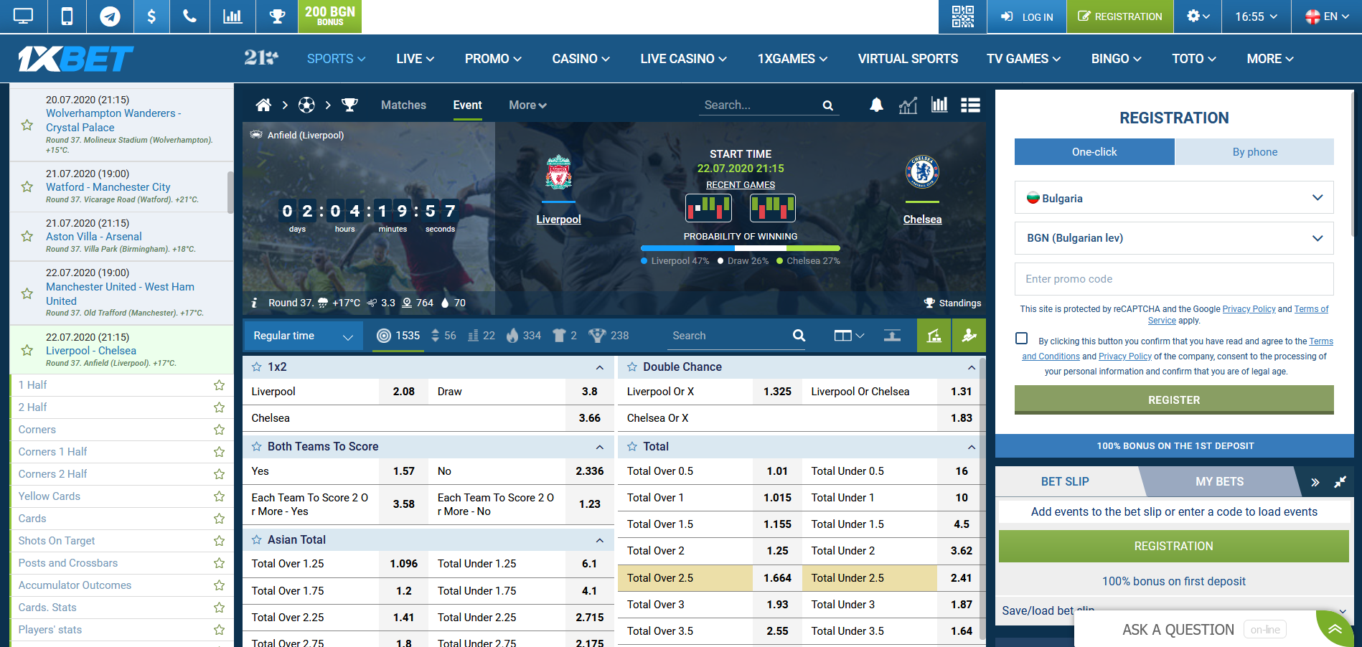Image resolution: width=1362 pixels, height=647 pixels.
Task: Open the SPORTS dropdown menu
Action: pyautogui.click(x=336, y=59)
